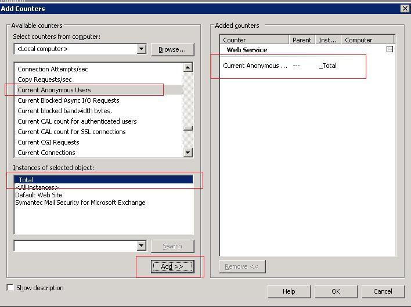Open the instance search dropdown arrow
The width and height of the screenshot is (411, 307).
(x=141, y=245)
